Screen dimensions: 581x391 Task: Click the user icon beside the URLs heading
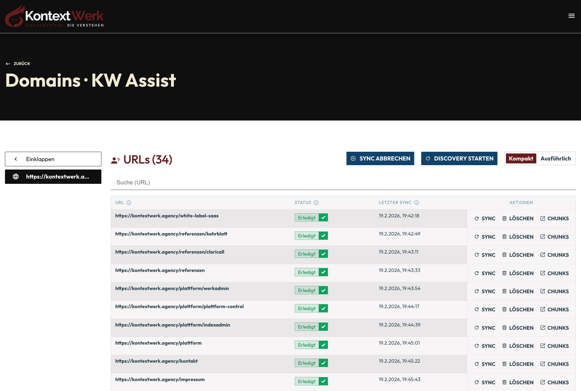115,160
